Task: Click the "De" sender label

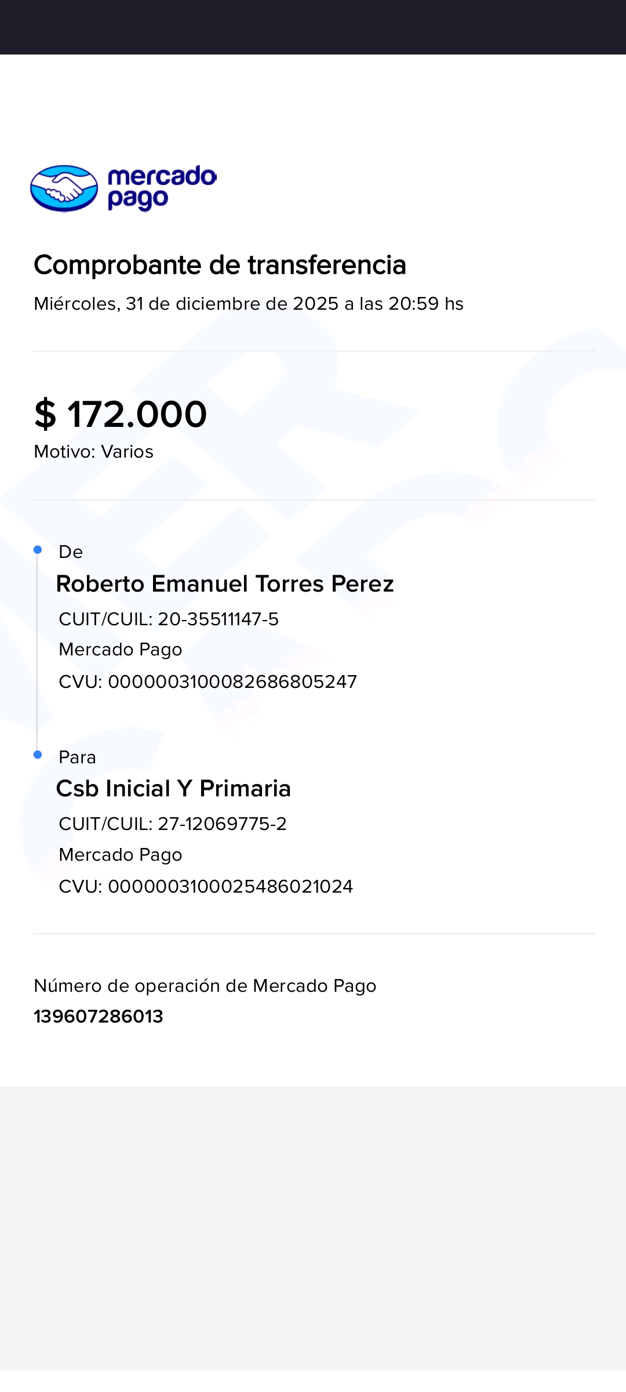Action: [x=71, y=552]
